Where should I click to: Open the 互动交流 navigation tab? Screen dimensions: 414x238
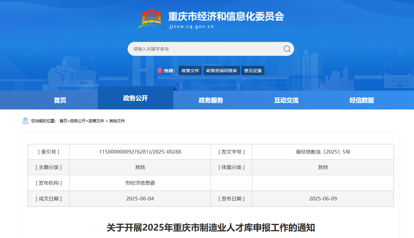(286, 100)
